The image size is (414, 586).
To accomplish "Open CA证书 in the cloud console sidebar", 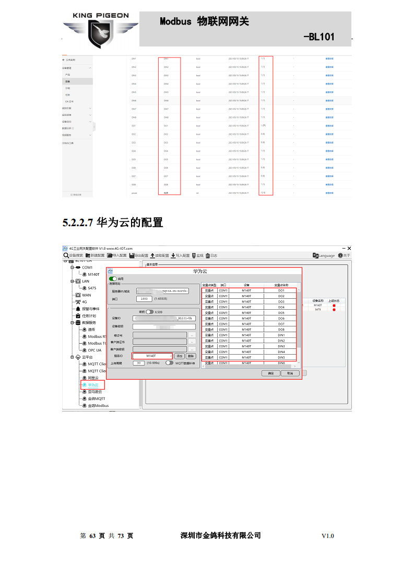I will (69, 102).
